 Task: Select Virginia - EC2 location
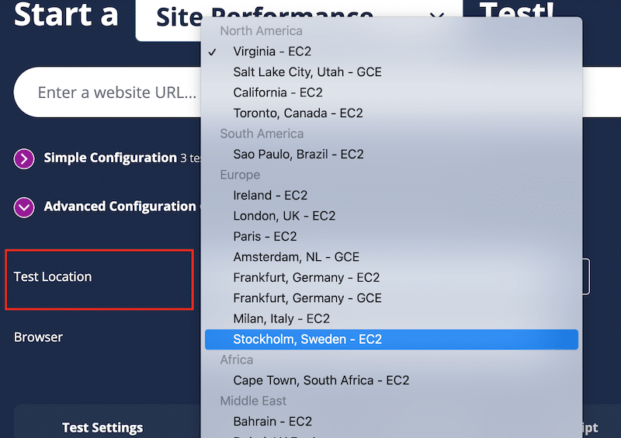[391, 51]
